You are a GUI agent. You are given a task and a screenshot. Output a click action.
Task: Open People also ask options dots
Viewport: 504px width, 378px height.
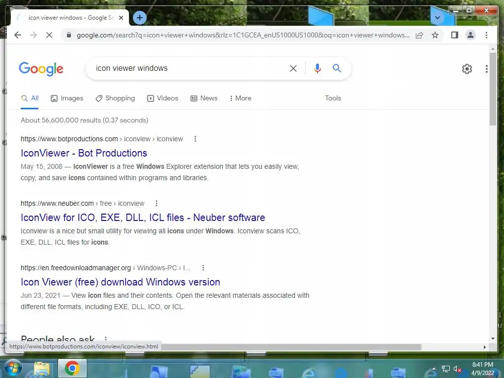105,338
